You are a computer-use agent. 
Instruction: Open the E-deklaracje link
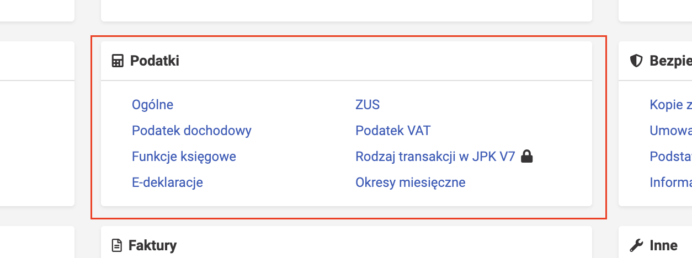(x=167, y=182)
